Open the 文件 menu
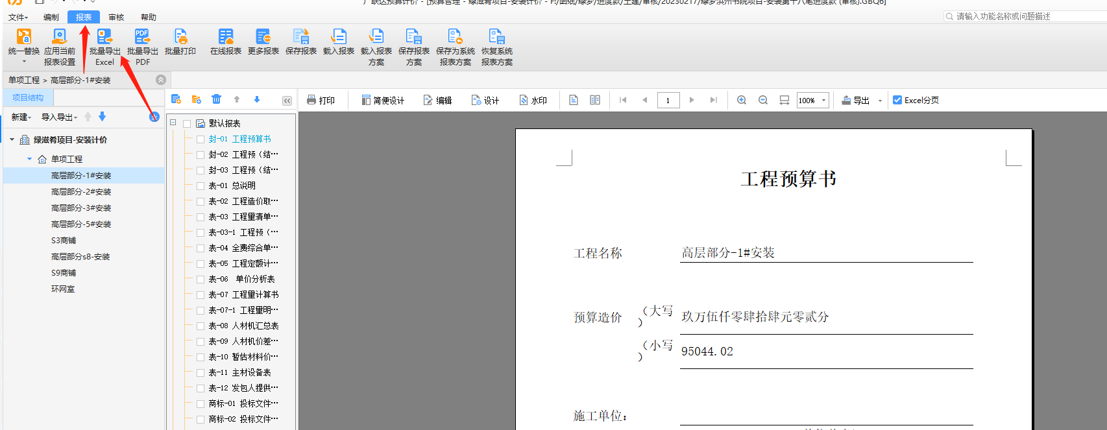Screen dimensions: 1107x430 (x=18, y=18)
